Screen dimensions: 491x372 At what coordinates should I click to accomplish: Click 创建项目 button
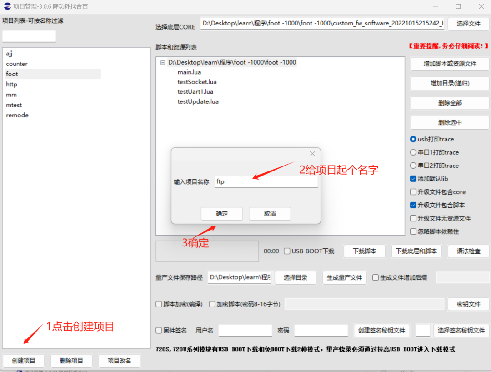[x=24, y=361]
